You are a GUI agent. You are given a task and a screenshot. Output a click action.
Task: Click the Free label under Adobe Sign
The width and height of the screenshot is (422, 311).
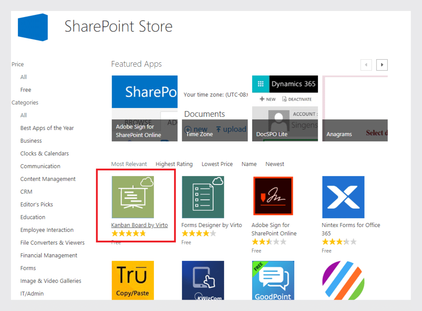pos(256,251)
